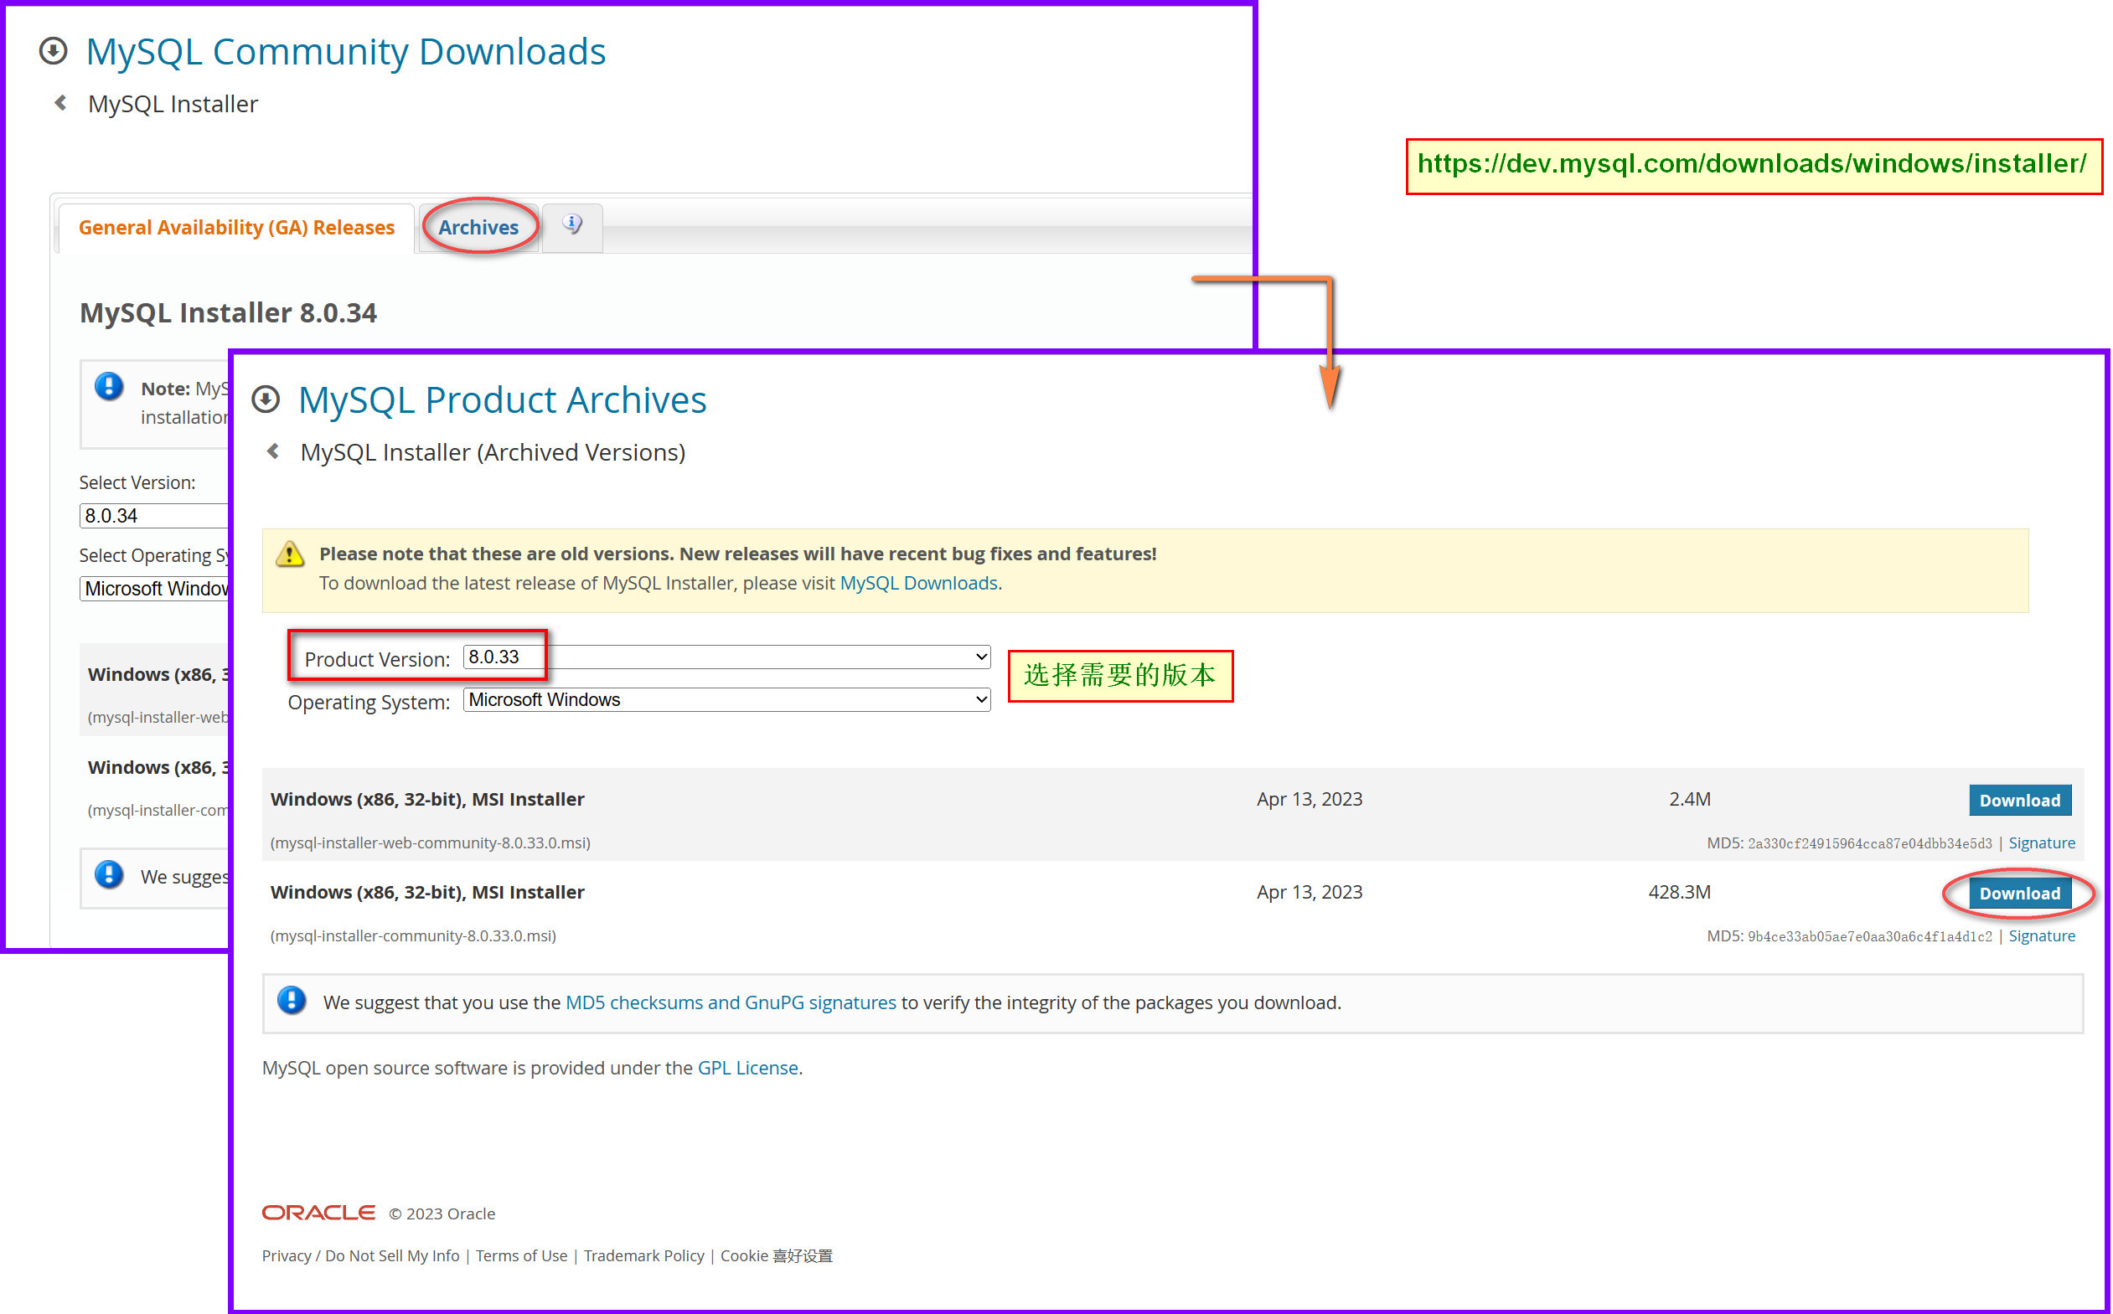Viewport: 2113px width, 1314px height.
Task: Open the Product Version 8.0.33 dropdown
Action: 726,657
